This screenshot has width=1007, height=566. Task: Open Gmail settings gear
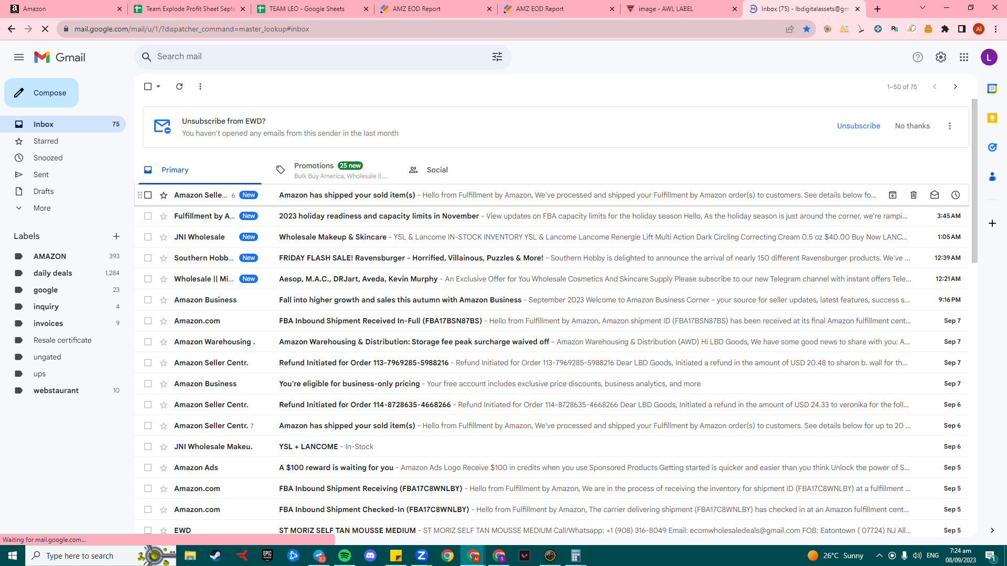pos(940,57)
